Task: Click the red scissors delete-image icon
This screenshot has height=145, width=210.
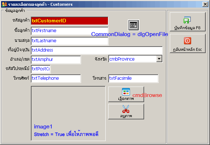Action: pyautogui.click(x=126, y=109)
